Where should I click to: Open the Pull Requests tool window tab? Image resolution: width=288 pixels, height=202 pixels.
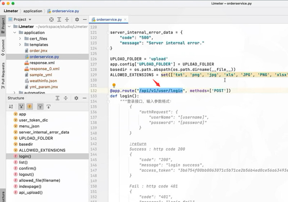point(3,76)
